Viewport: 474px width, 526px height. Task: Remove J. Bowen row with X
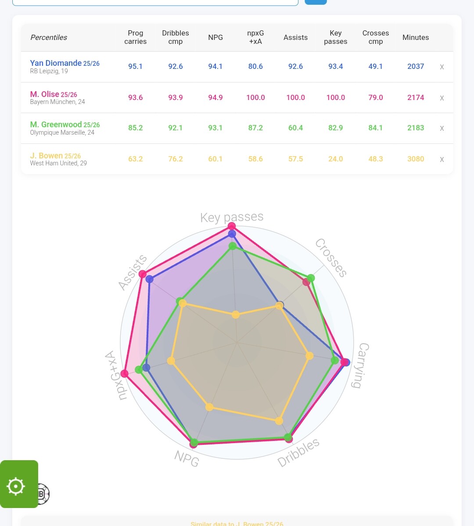pyautogui.click(x=442, y=159)
